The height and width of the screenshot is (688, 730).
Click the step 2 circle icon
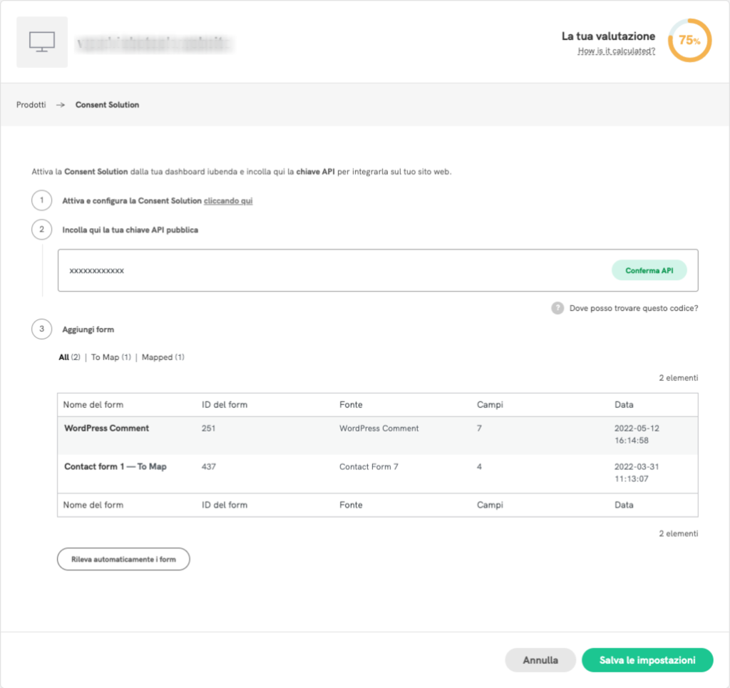[42, 230]
